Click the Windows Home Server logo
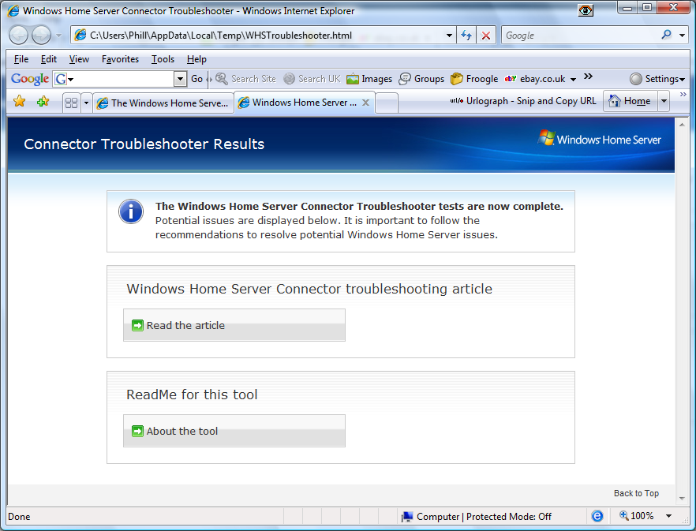The height and width of the screenshot is (531, 696). coord(599,139)
